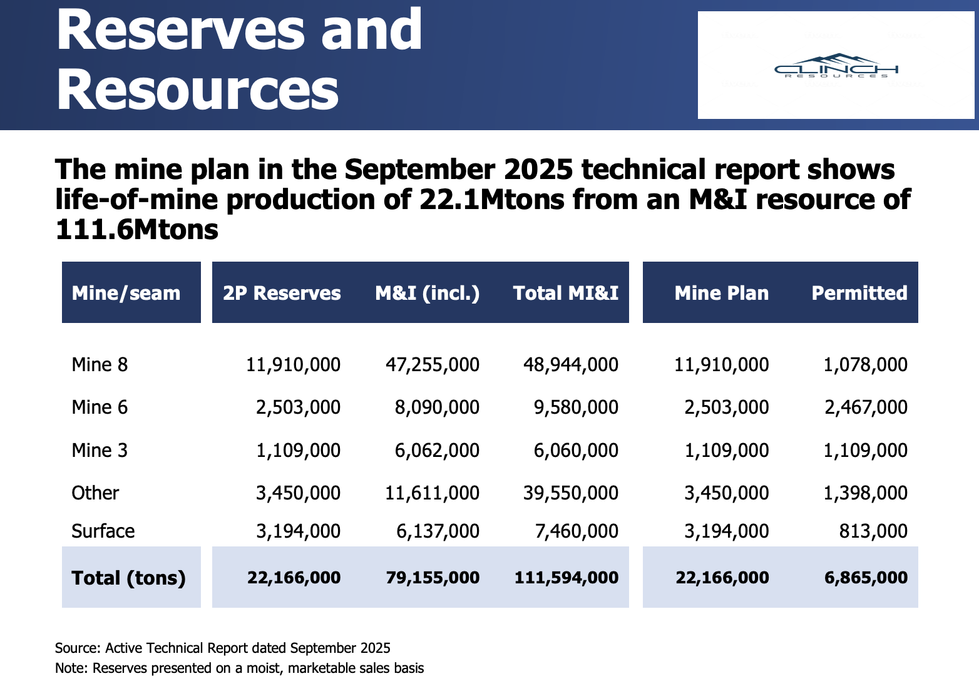Image resolution: width=979 pixels, height=681 pixels.
Task: Select the Other row label
Action: (x=95, y=493)
